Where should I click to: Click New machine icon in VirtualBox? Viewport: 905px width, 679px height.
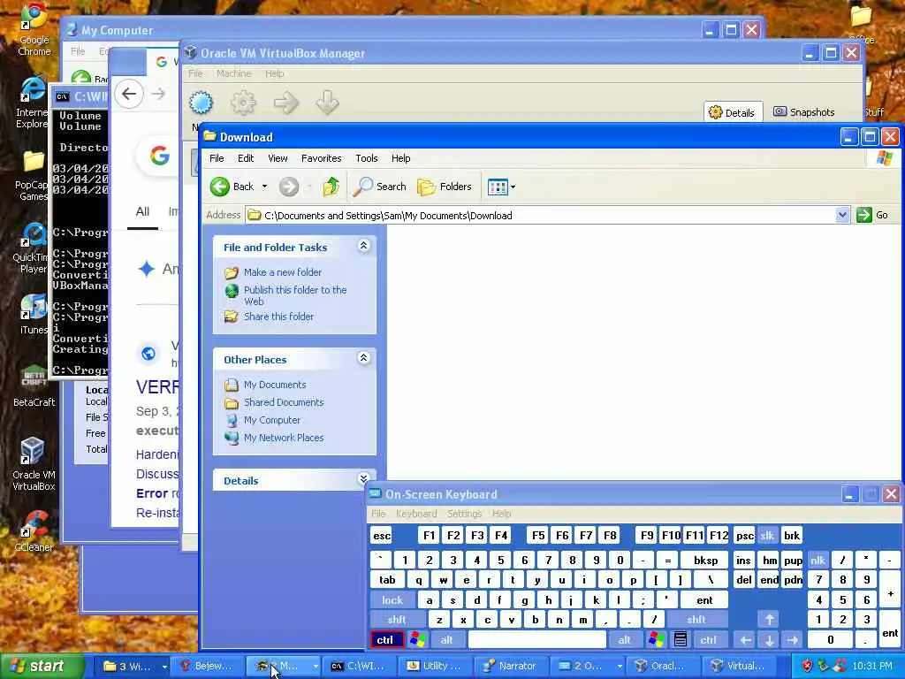click(x=202, y=103)
